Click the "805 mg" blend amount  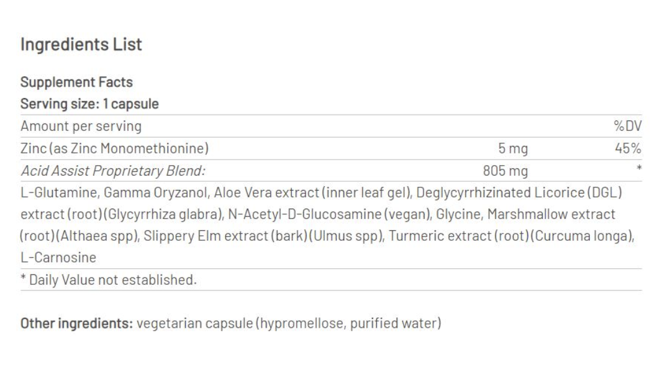pos(505,171)
